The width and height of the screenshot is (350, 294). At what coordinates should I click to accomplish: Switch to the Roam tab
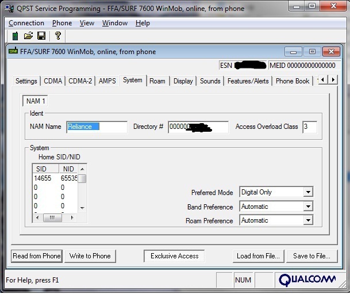tap(157, 81)
